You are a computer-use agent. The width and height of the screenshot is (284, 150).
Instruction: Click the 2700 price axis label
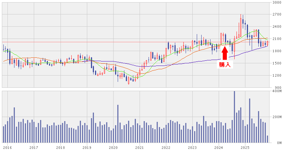(x=276, y=15)
